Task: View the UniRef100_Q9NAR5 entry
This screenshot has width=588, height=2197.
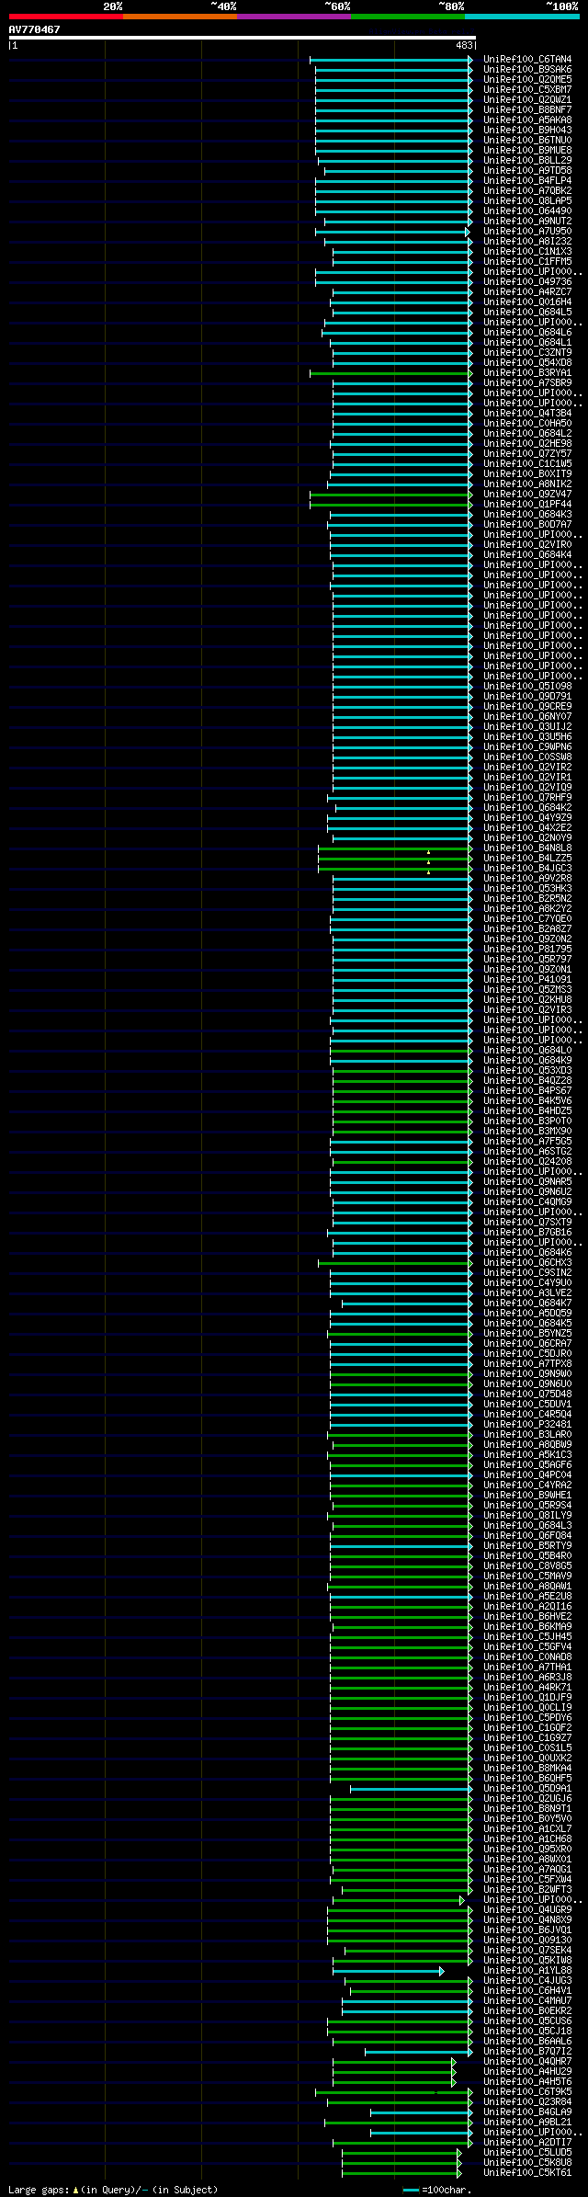Action: coord(527,1182)
